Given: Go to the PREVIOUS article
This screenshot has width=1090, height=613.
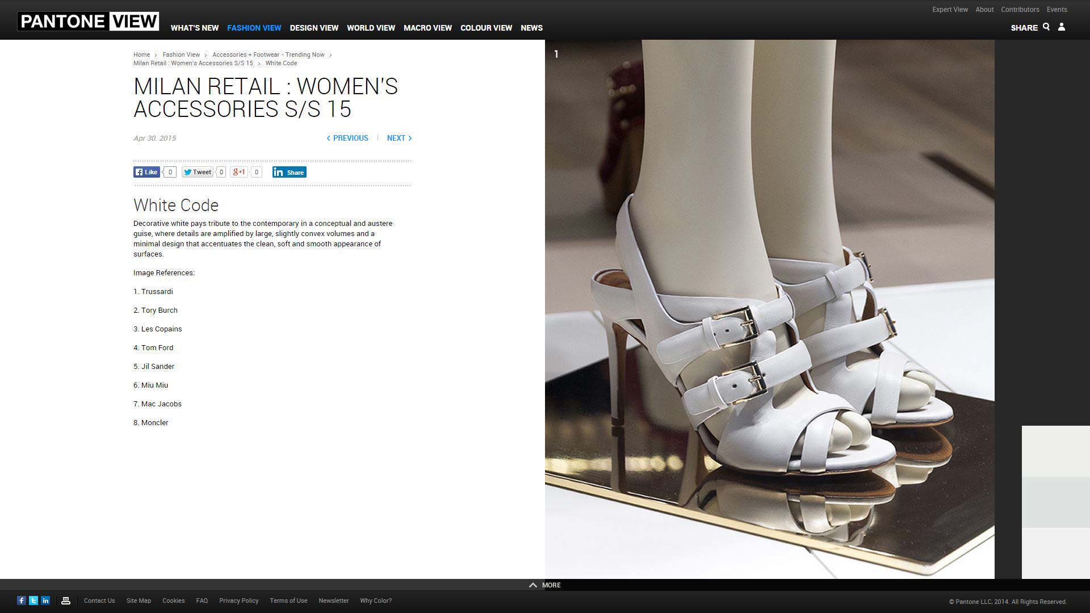Looking at the screenshot, I should coord(347,138).
